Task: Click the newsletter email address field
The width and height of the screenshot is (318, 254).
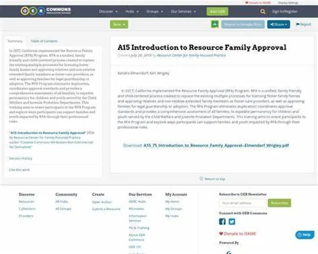Action: point(242,203)
